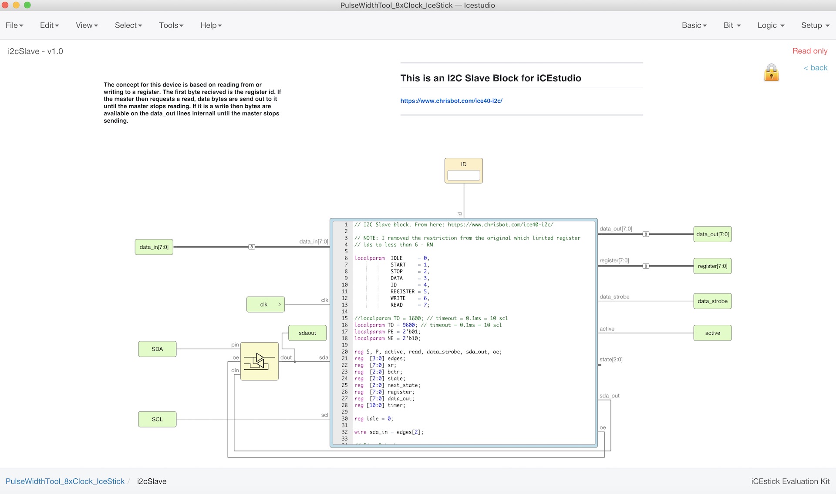This screenshot has height=494, width=836.
Task: Click the sdaout output block
Action: [307, 333]
